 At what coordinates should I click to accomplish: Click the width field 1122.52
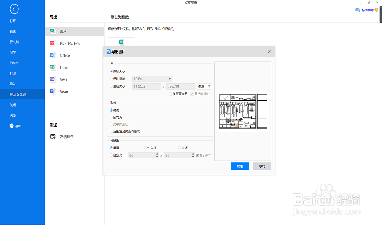click(147, 86)
